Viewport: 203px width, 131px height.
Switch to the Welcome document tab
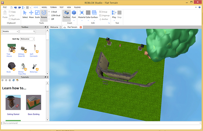pos(54,27)
